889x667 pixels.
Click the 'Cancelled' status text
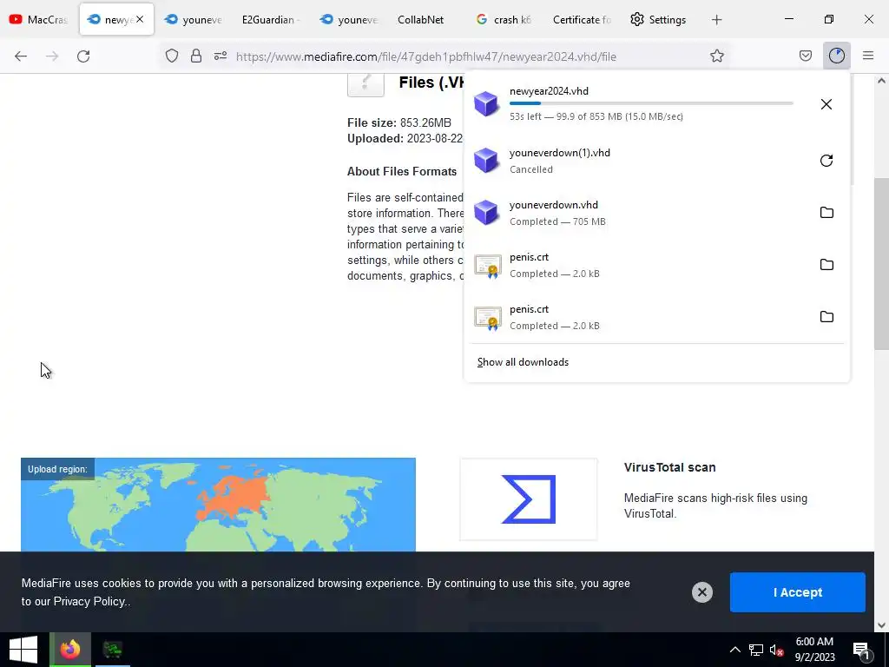point(530,169)
